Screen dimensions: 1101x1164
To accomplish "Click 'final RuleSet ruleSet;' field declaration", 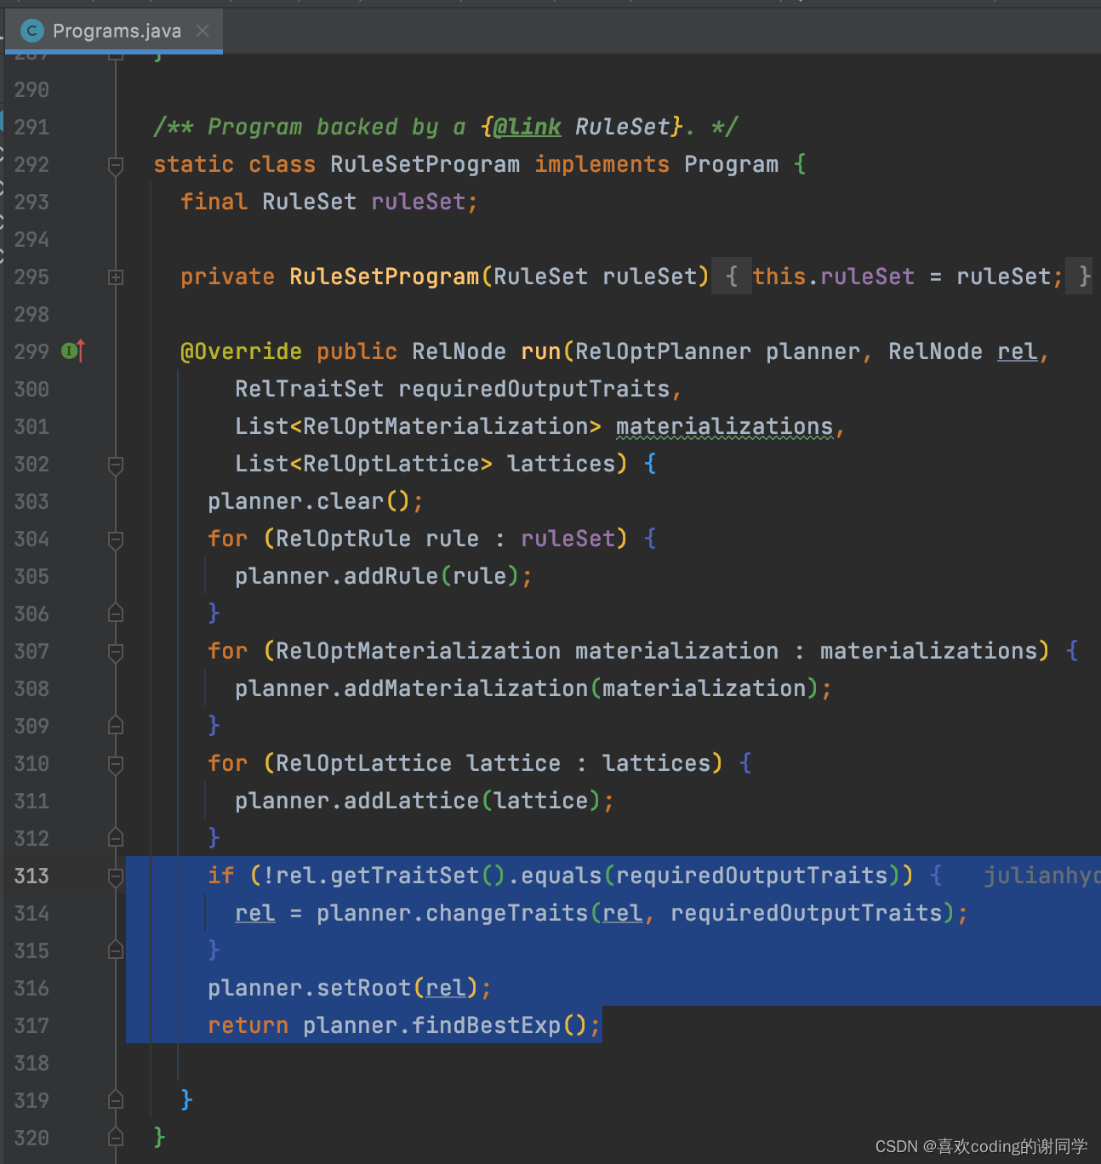I will [329, 202].
